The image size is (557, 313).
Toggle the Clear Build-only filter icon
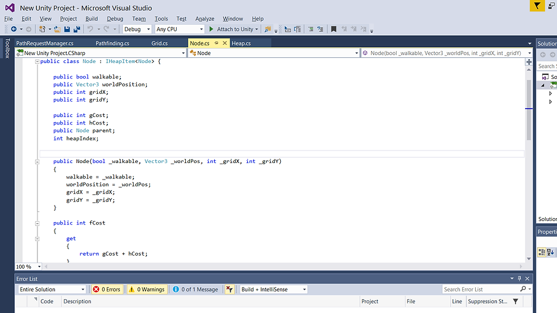(230, 289)
